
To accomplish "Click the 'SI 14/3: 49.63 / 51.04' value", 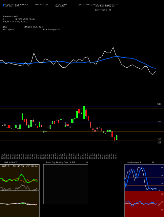I will [25, 19].
